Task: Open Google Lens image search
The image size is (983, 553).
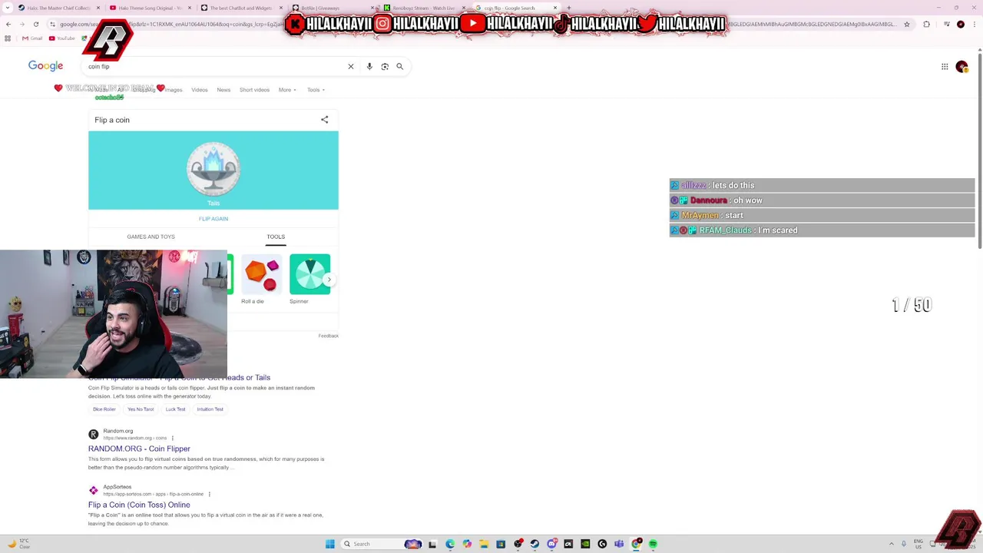Action: (385, 67)
